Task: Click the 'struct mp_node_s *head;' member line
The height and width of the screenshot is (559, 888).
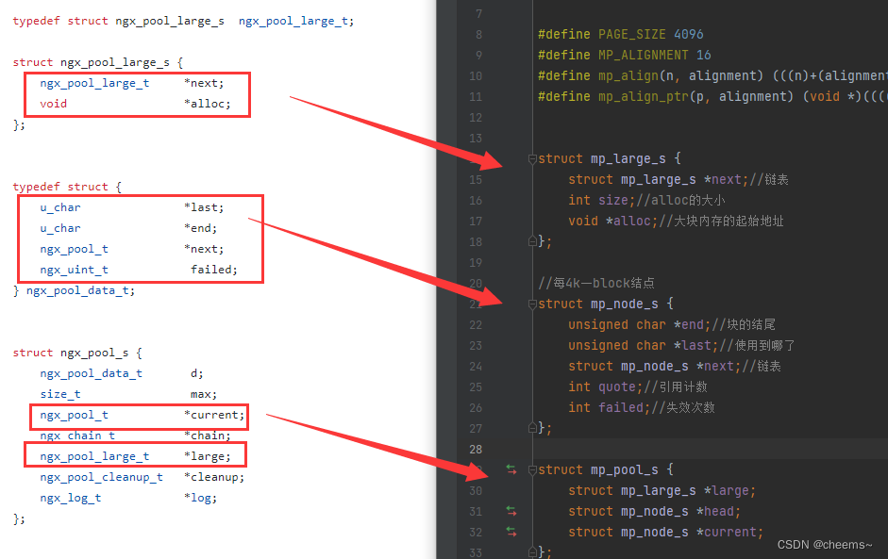Action: pyautogui.click(x=655, y=512)
